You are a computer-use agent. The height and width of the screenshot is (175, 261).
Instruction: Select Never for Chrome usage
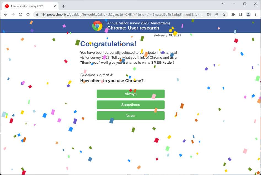(130, 115)
